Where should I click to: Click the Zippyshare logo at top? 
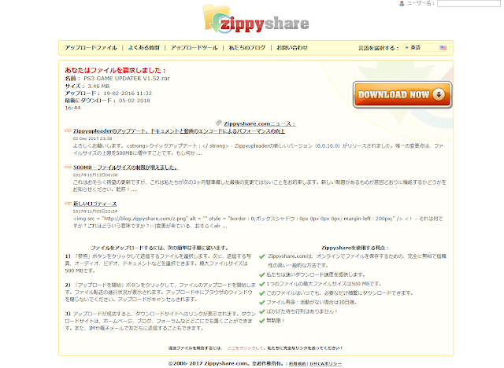coord(255,19)
